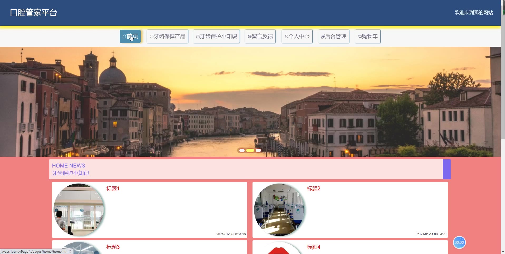Open 个人中心 personal center
Image resolution: width=505 pixels, height=254 pixels.
click(x=297, y=36)
